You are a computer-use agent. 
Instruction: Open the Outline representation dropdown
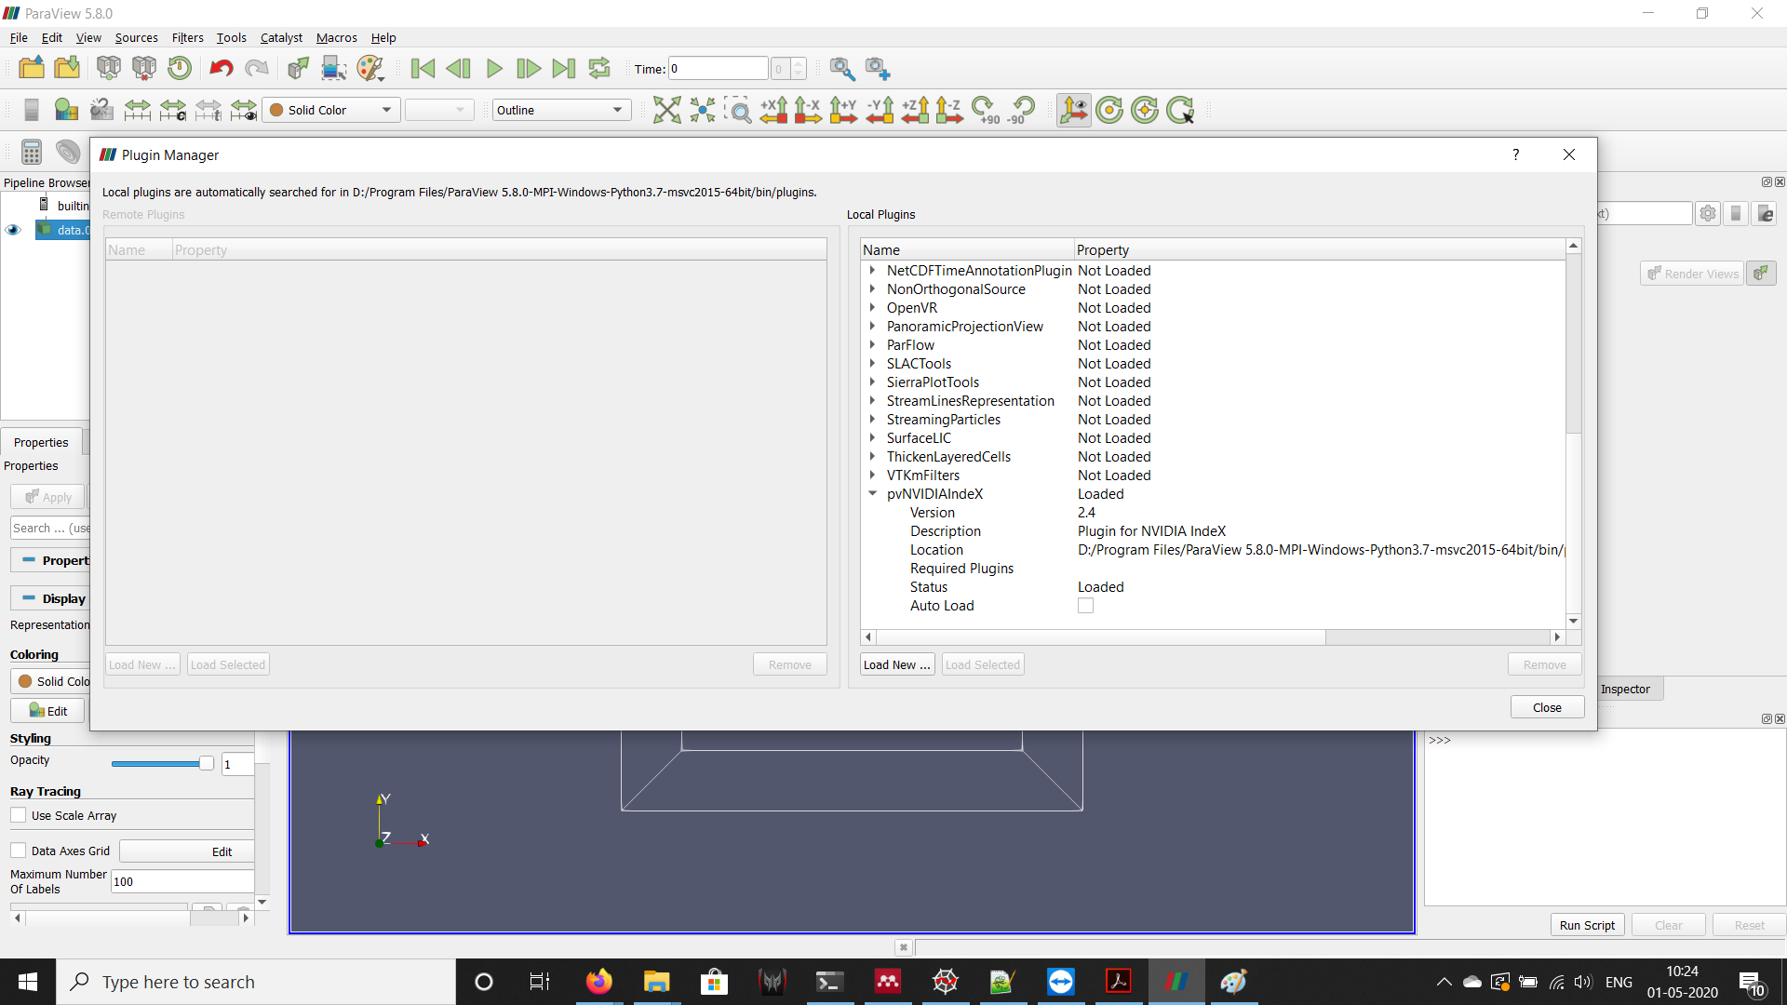click(x=562, y=110)
